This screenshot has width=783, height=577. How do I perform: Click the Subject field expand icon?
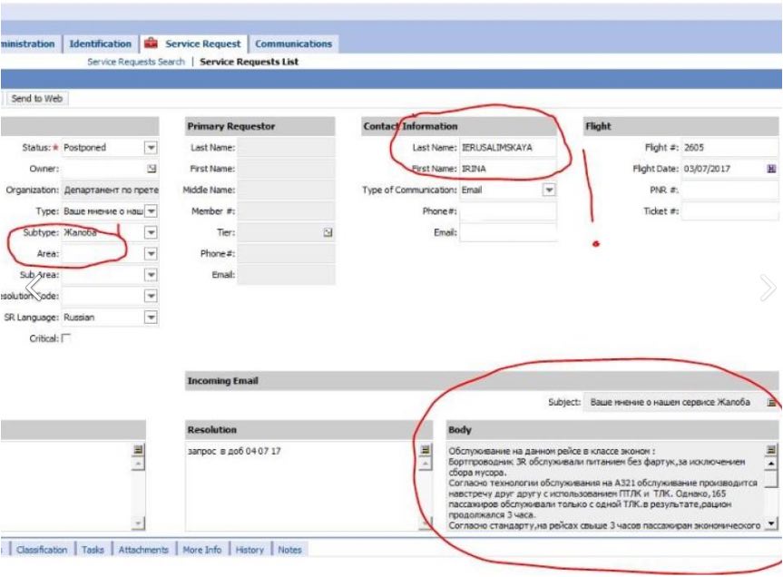(771, 402)
